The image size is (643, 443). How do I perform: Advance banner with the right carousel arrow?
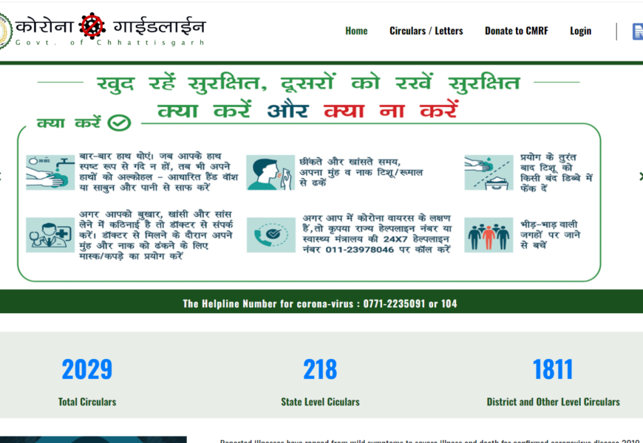[x=639, y=176]
